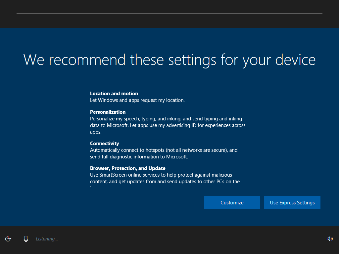Click the Browser, Protection, and Update heading
This screenshot has width=339, height=254.
127,168
